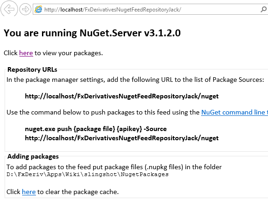Click the magnifier search icon in address bar
This screenshot has height=200, width=268.
(x=263, y=9)
